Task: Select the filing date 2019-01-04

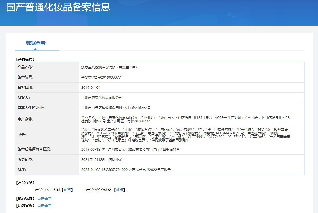Action: tap(91, 88)
